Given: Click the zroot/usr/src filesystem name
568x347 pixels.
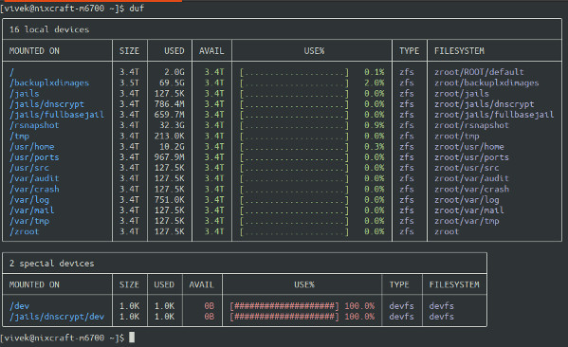Looking at the screenshot, I should [x=467, y=168].
